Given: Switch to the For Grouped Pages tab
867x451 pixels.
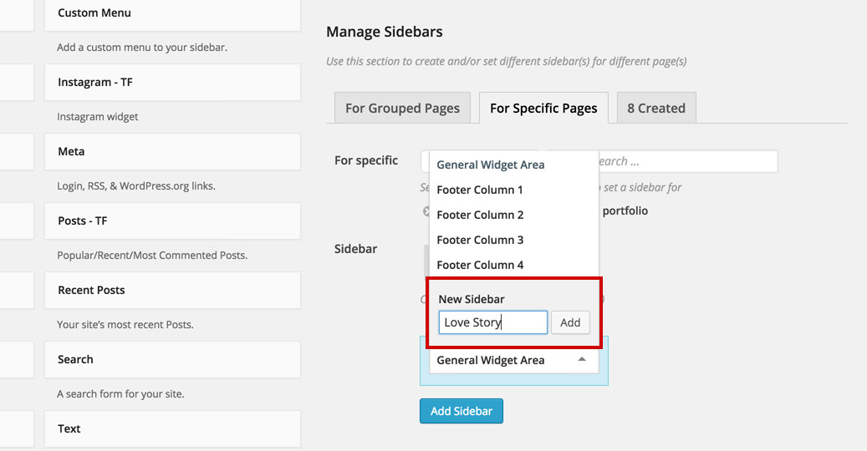Looking at the screenshot, I should [x=402, y=108].
